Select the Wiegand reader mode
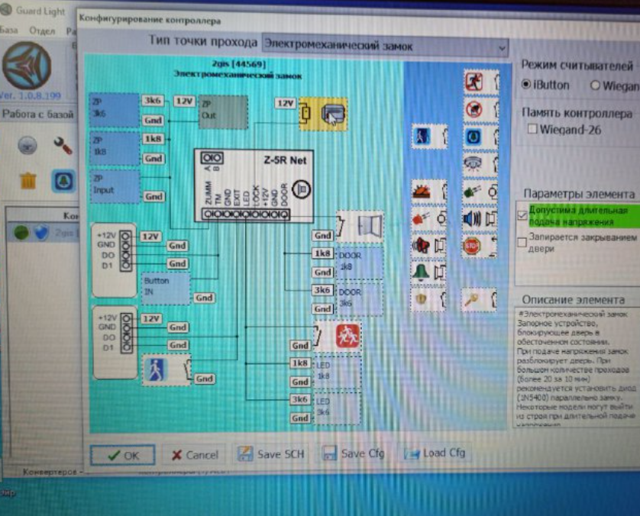The width and height of the screenshot is (640, 516). tap(615, 85)
